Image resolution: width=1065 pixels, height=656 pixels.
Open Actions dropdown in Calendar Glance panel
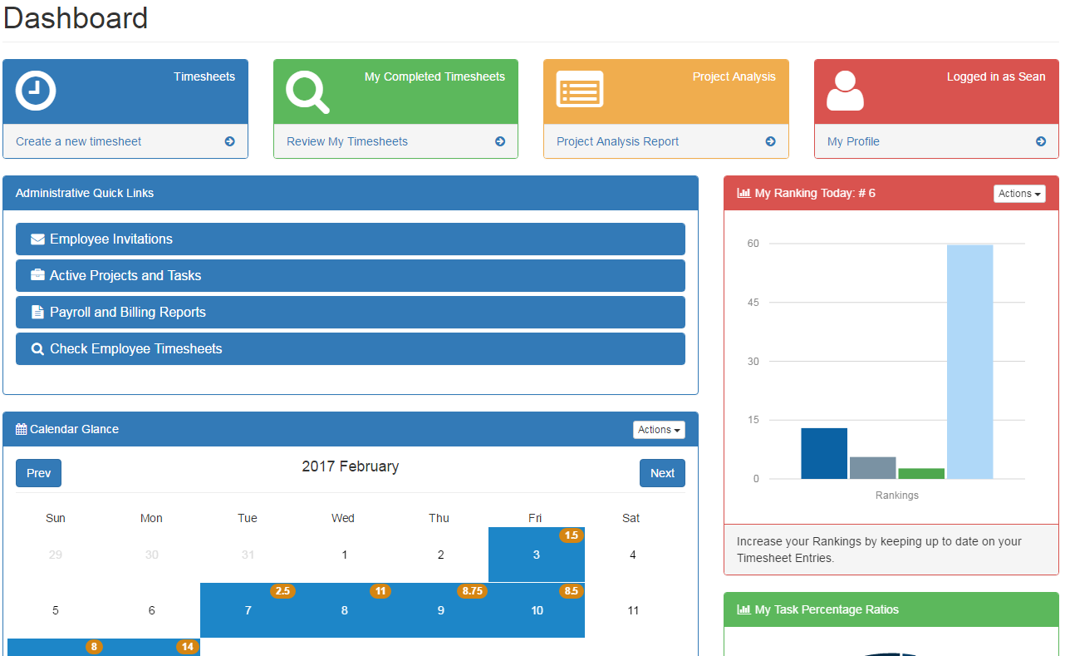[x=659, y=430]
